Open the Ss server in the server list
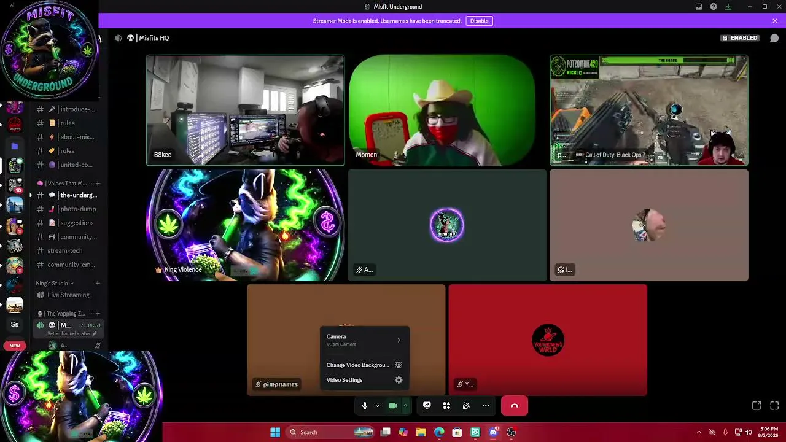Image resolution: width=786 pixels, height=442 pixels. pos(15,324)
